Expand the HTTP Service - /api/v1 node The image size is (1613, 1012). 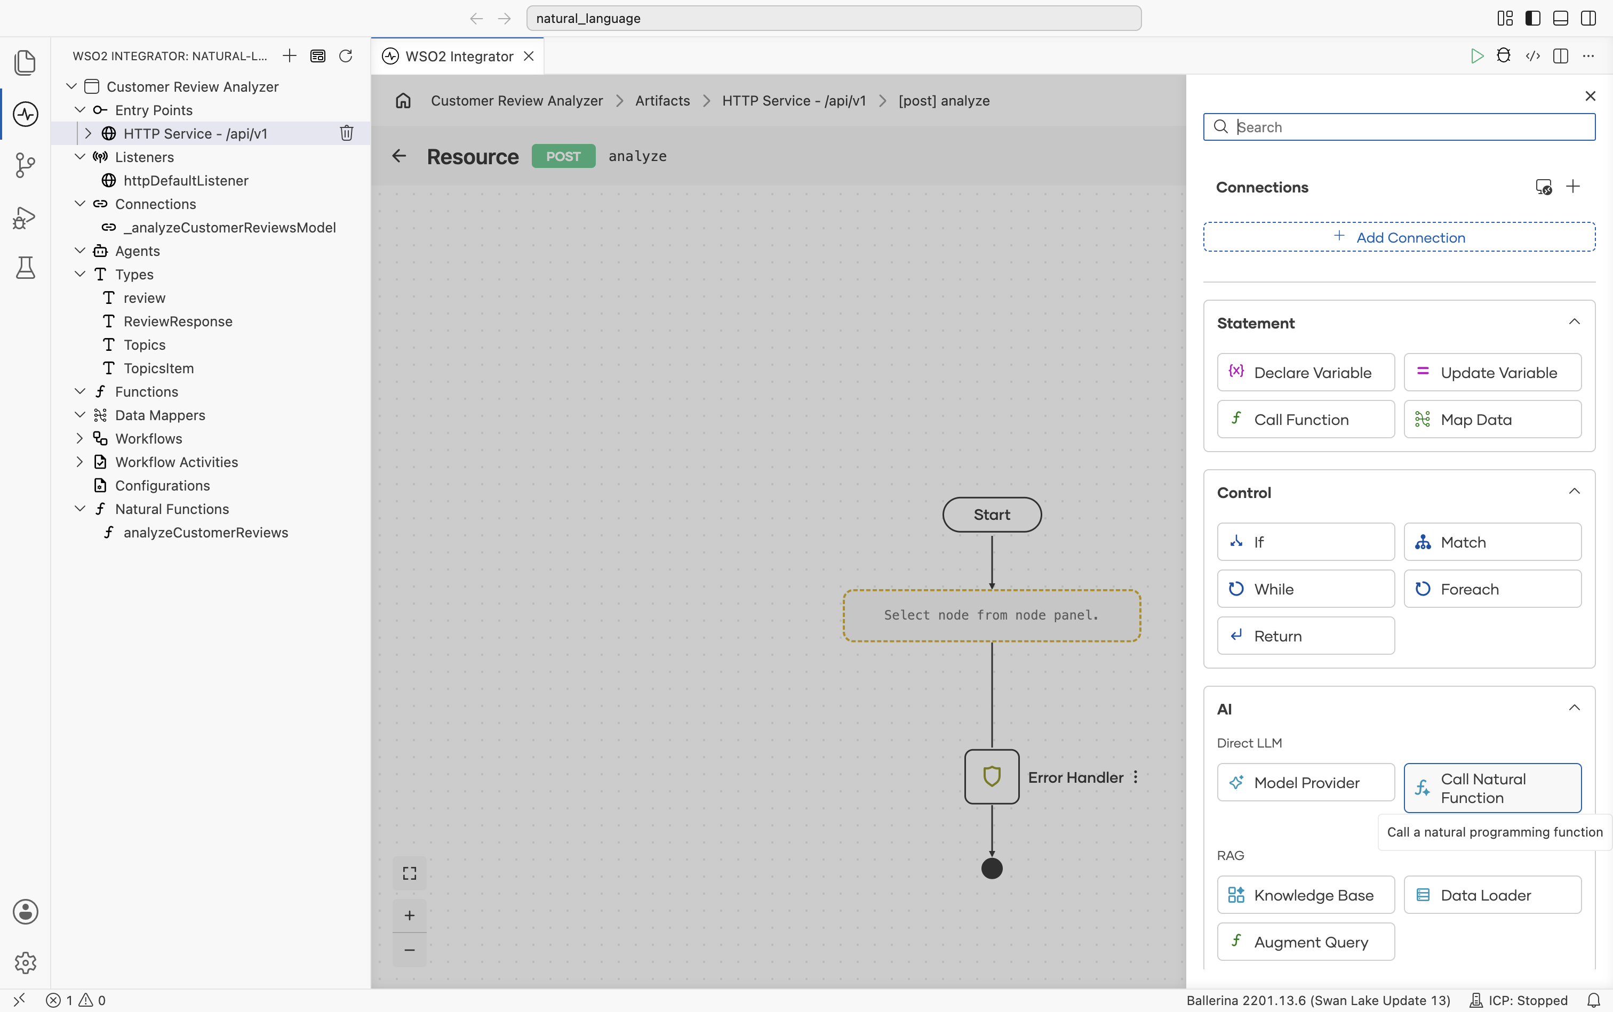tap(89, 133)
